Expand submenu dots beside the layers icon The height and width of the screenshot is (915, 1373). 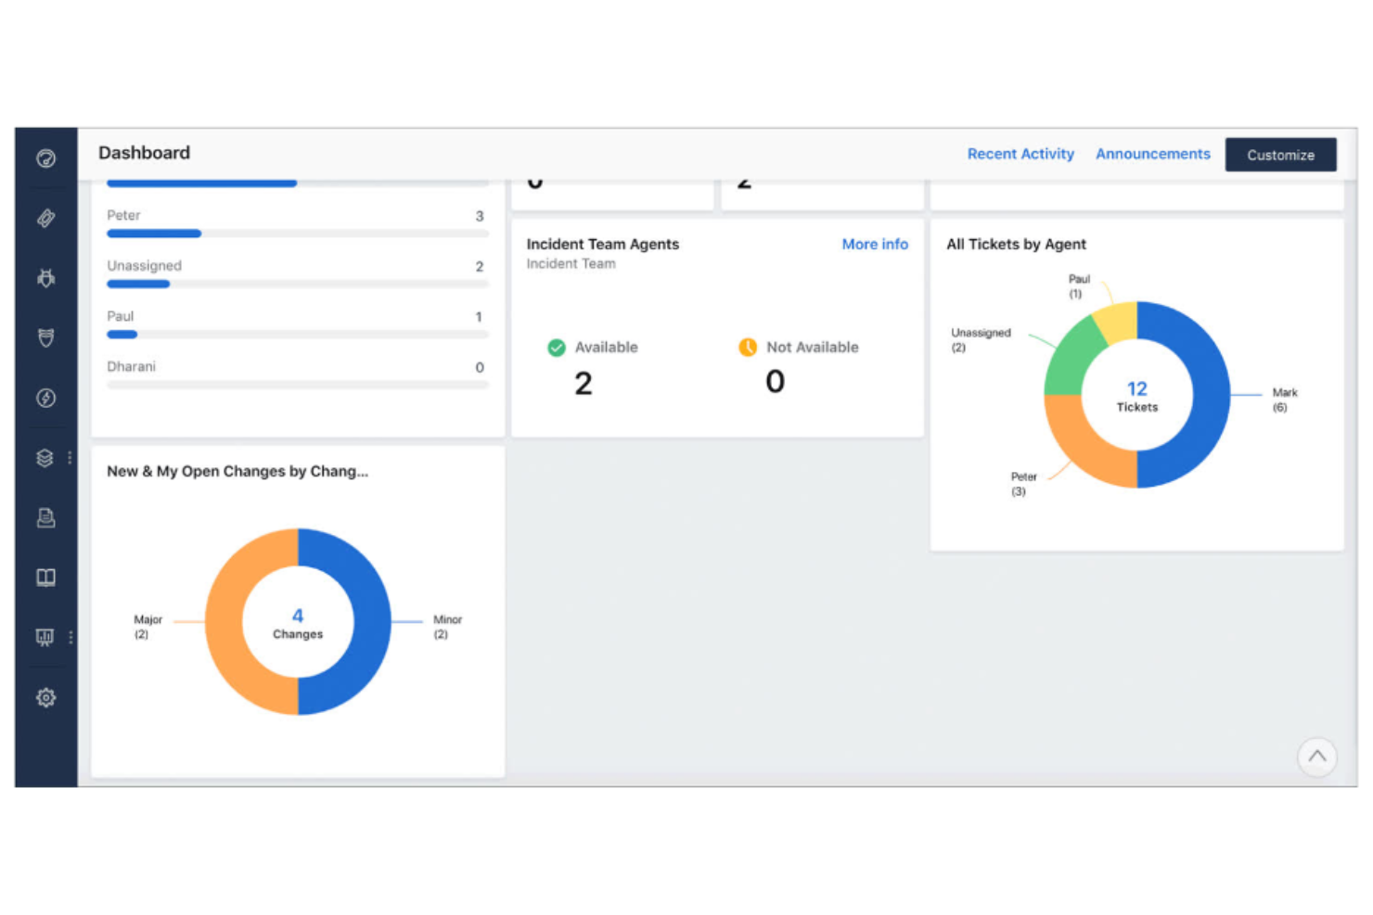click(70, 458)
